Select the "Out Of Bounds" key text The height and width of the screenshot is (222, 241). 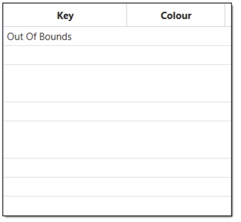point(39,37)
